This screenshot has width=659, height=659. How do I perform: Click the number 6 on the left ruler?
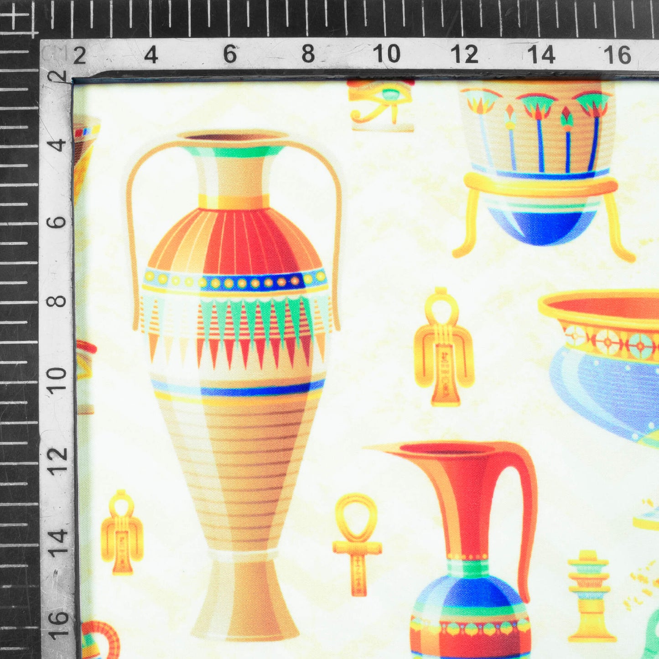point(57,223)
